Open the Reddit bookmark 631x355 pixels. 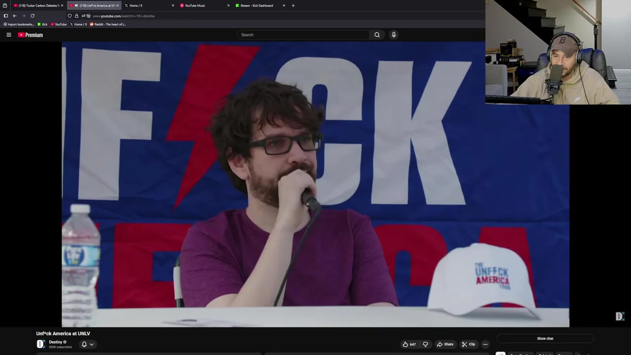coord(107,24)
